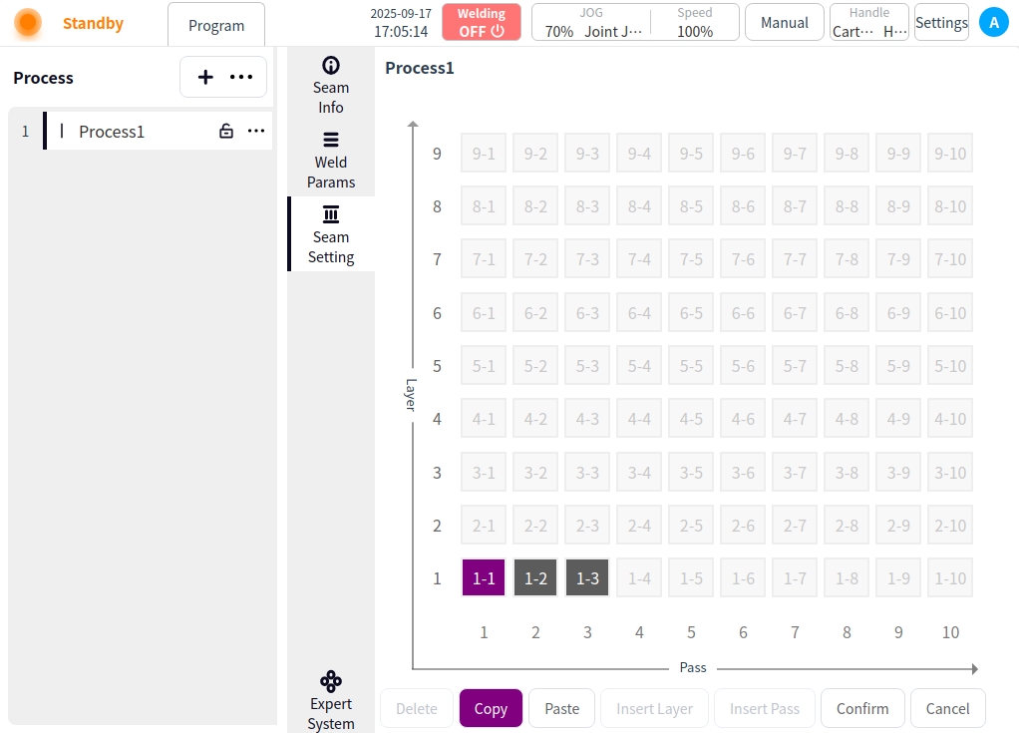The height and width of the screenshot is (733, 1019).
Task: Toggle the lock icon on Process1
Action: coord(226,131)
